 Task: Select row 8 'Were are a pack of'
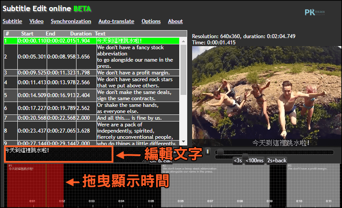[x=92, y=131]
